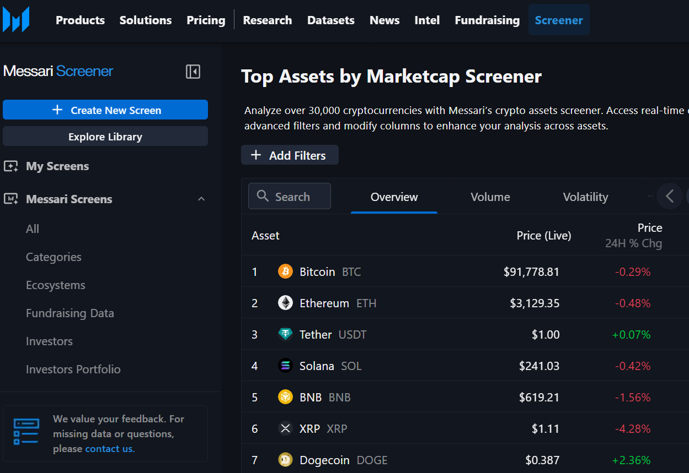Viewport: 689px width, 473px height.
Task: Go to the Pricing page
Action: [x=206, y=20]
